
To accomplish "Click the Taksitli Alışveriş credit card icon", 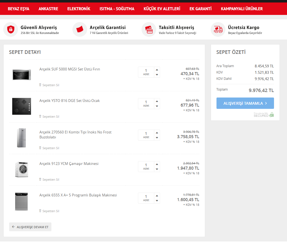I will point(149,30).
